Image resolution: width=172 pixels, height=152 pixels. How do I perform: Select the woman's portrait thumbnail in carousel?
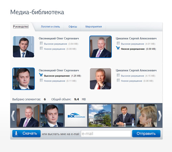pyautogui.click(x=147, y=115)
